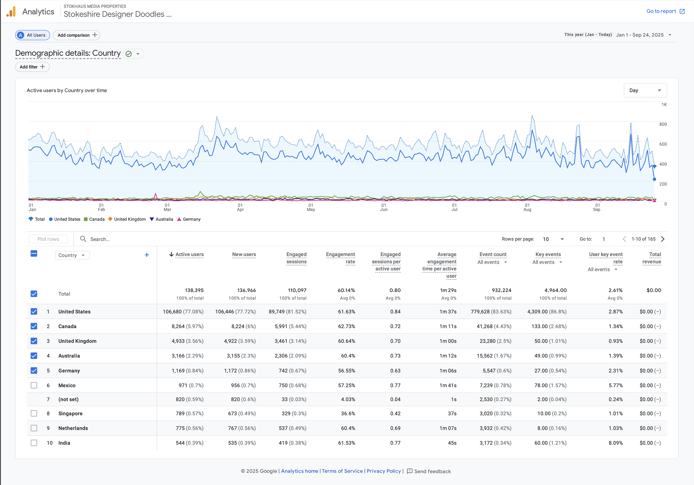Add a secondary dimension with blue plus icon
694x485 pixels.
[x=147, y=255]
